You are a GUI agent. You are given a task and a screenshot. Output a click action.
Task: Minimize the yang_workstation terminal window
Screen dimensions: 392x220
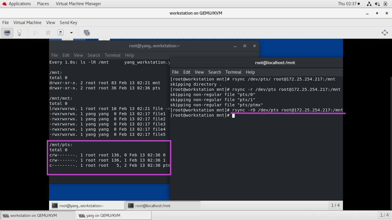pyautogui.click(x=235, y=46)
